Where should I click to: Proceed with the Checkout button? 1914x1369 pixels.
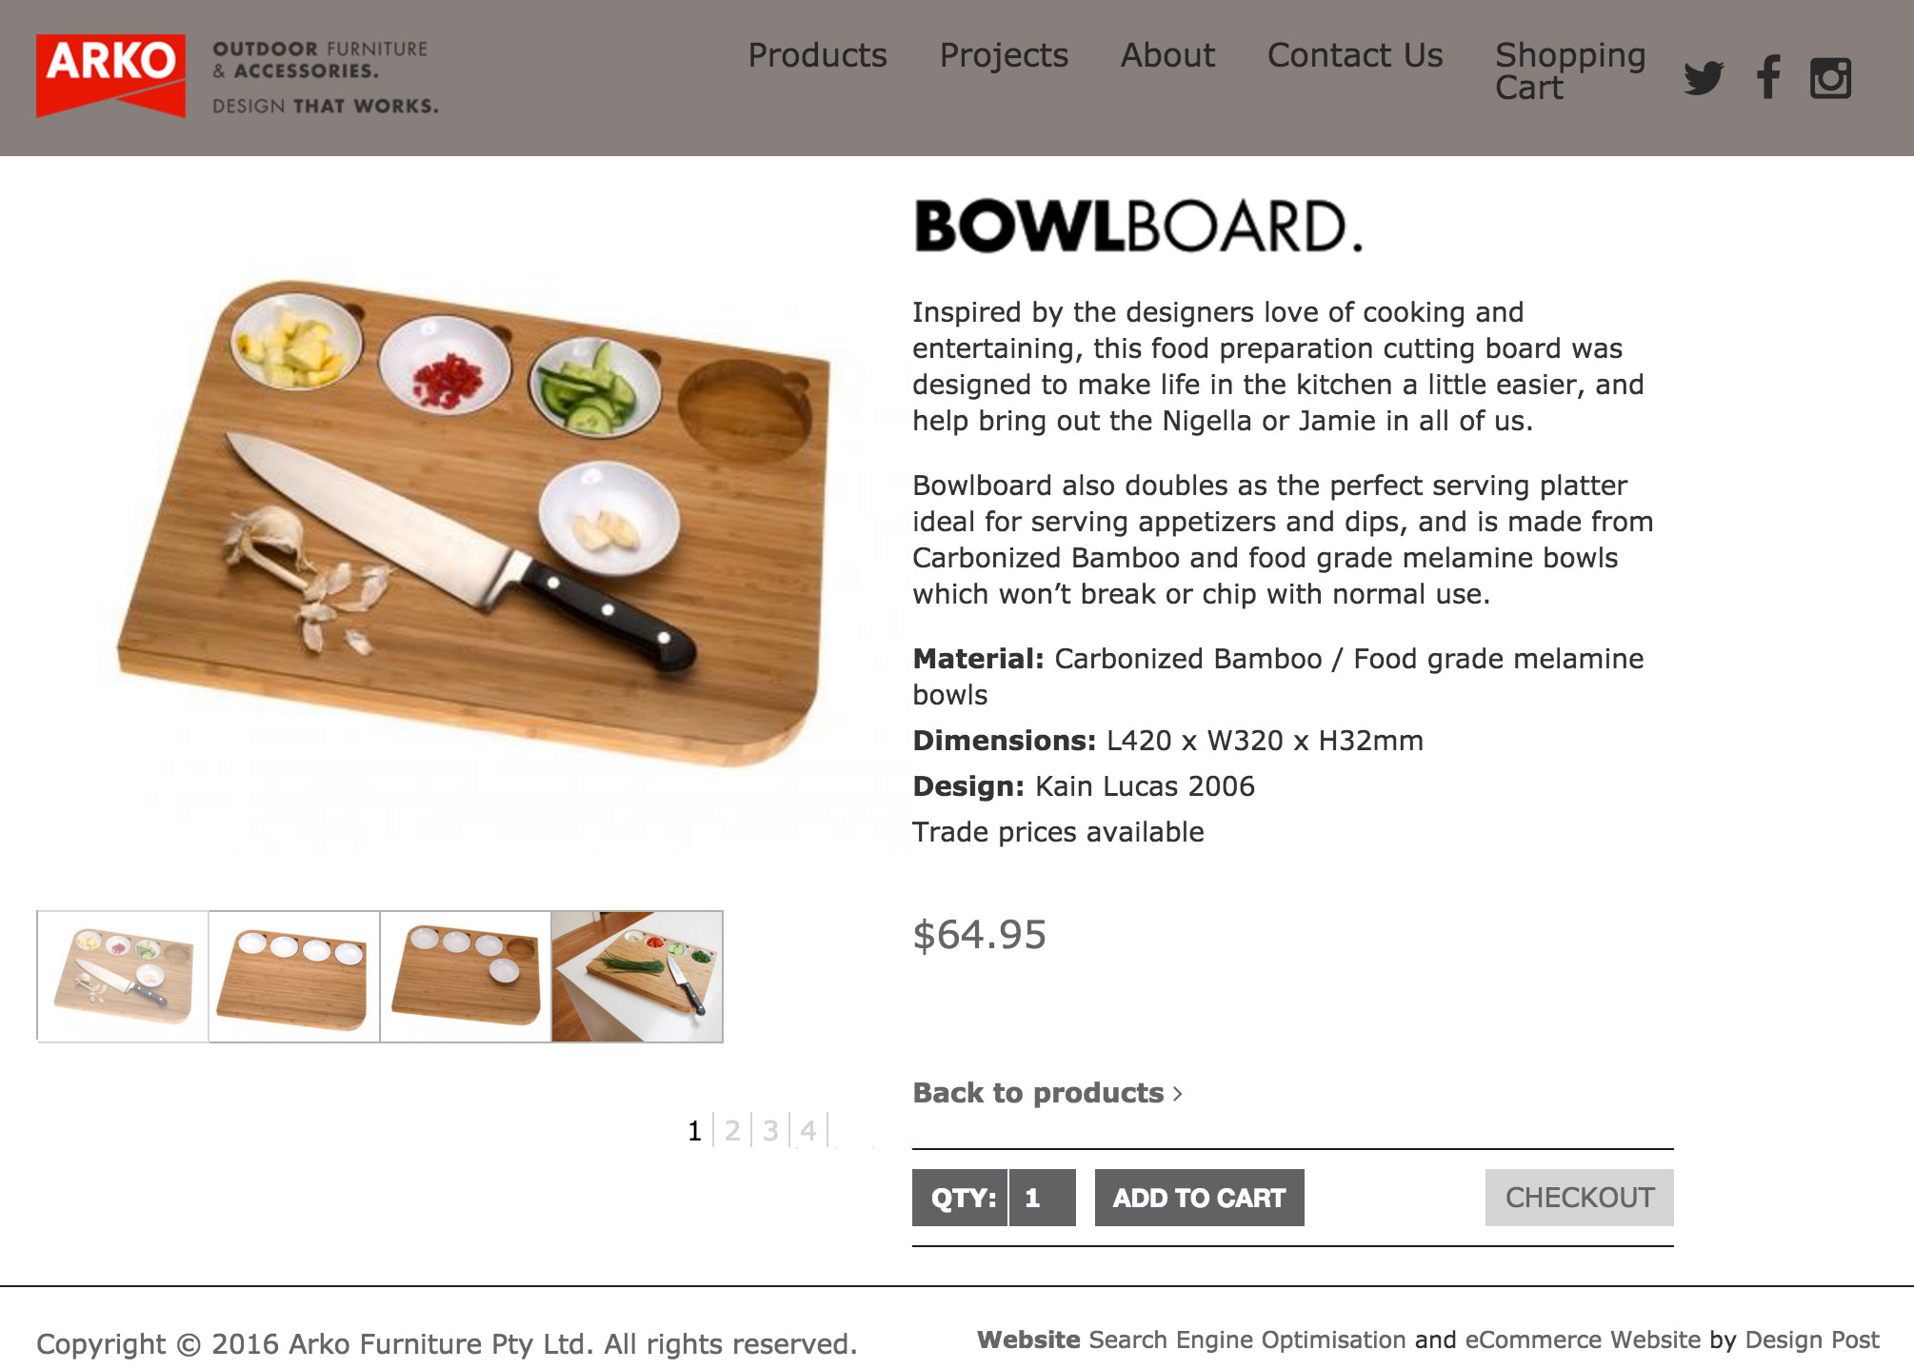point(1580,1198)
